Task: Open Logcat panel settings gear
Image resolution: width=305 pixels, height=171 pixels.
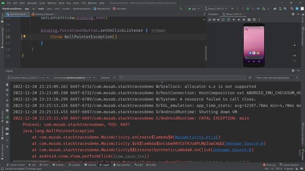Action: [293, 71]
